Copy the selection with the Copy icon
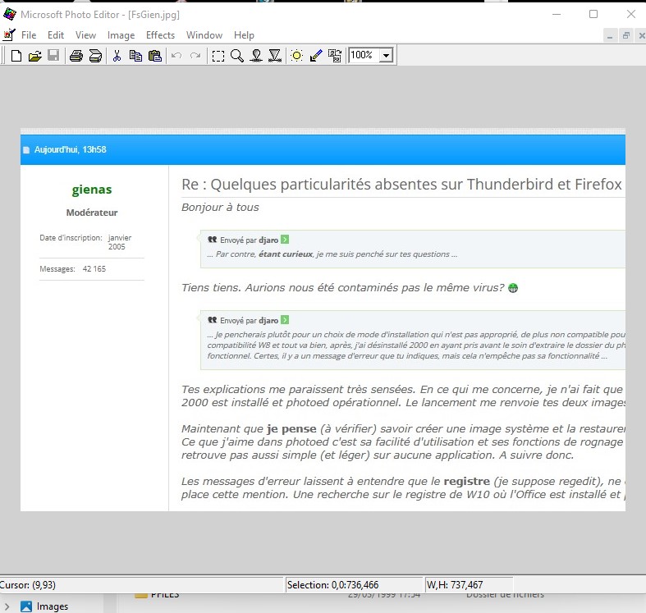The image size is (646, 613). tap(135, 56)
